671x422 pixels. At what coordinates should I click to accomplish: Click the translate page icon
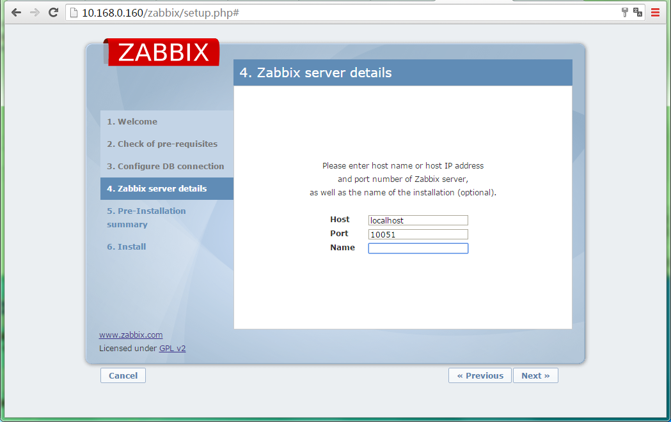pyautogui.click(x=638, y=12)
